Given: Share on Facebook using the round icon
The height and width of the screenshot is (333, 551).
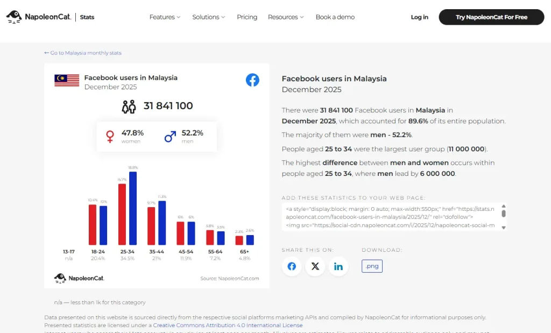Looking at the screenshot, I should [292, 266].
